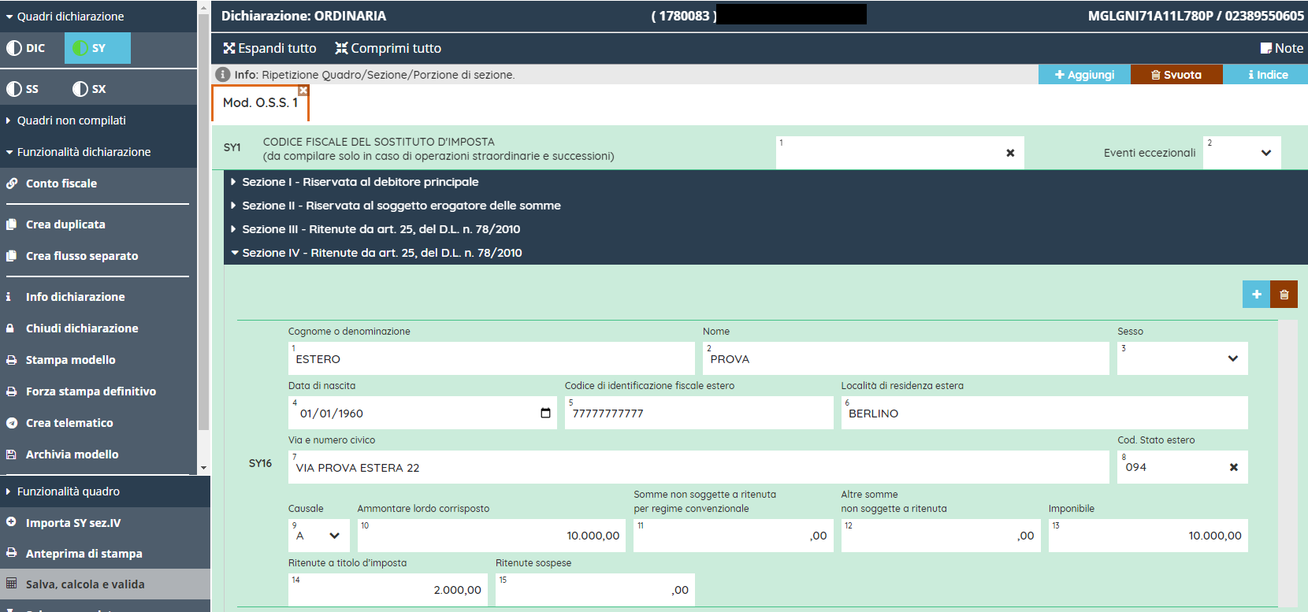Select the SY quadro toggle
Screen dimensions: 1308x612
97,48
